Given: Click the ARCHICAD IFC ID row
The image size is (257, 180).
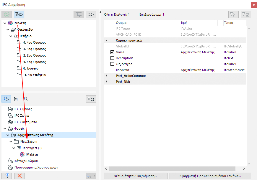Looking at the screenshot, I should point(175,34).
